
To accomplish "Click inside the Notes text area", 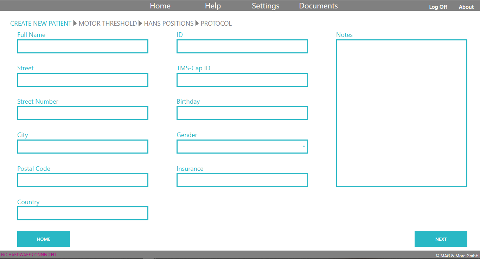I will tap(402, 113).
